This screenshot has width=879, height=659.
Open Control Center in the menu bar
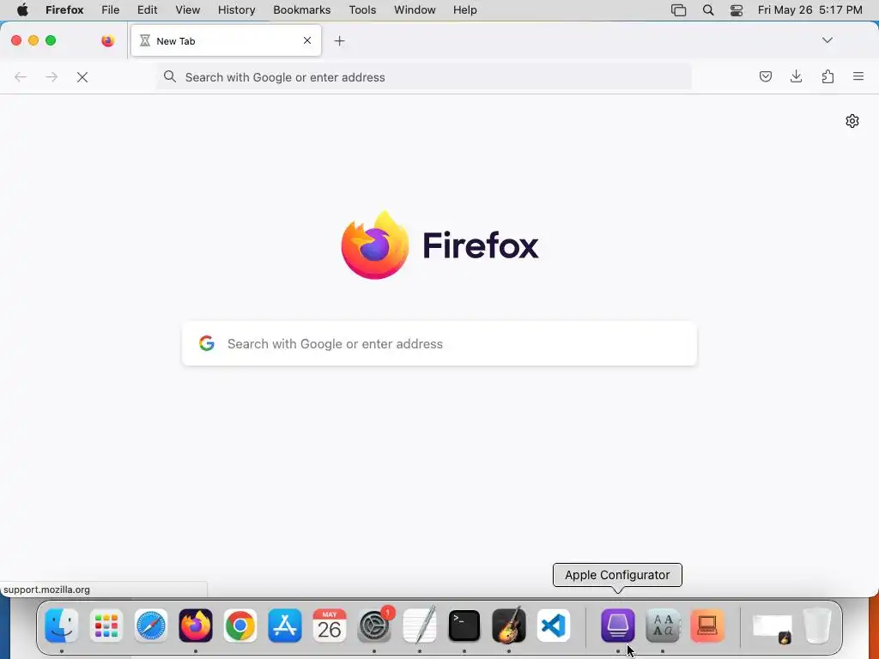click(x=736, y=10)
